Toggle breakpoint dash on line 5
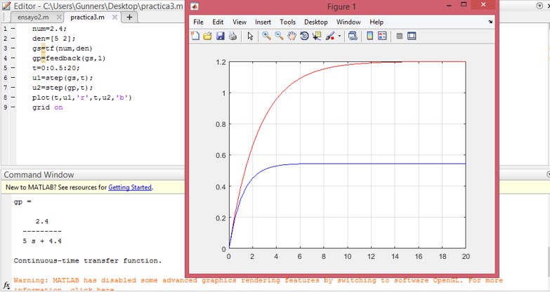550x292 pixels. 13,68
